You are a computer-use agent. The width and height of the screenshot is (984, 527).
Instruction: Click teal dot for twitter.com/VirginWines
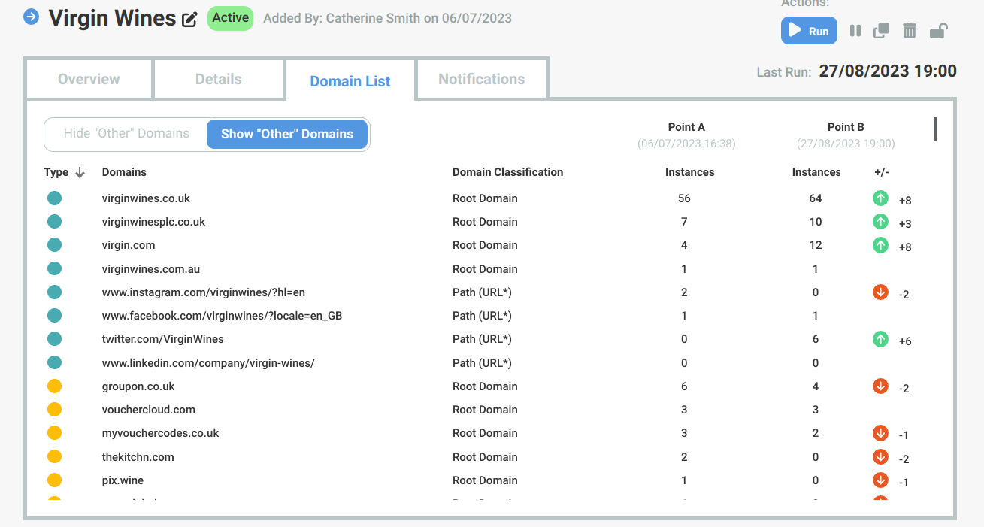[54, 339]
